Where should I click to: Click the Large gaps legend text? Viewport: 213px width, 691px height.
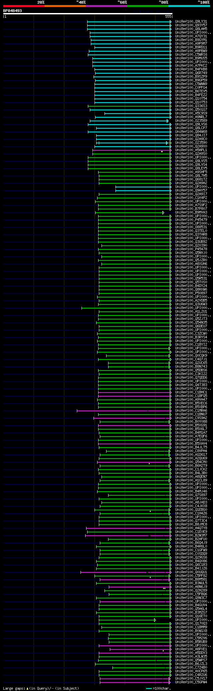[x=41, y=688]
